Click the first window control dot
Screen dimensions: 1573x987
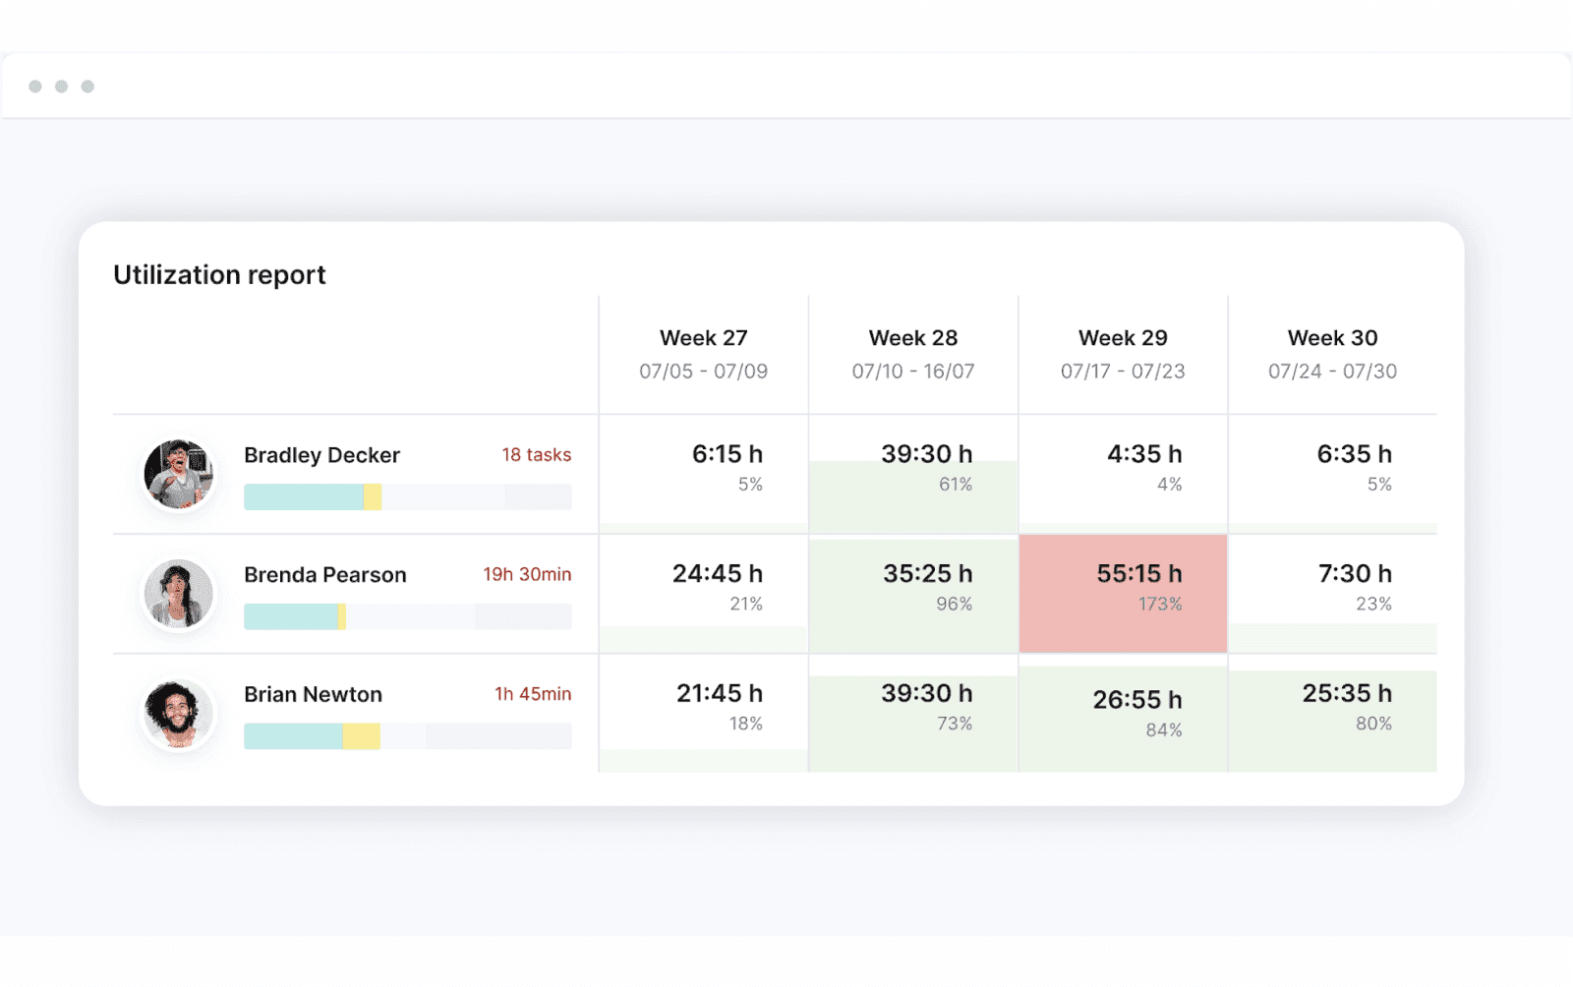point(35,86)
